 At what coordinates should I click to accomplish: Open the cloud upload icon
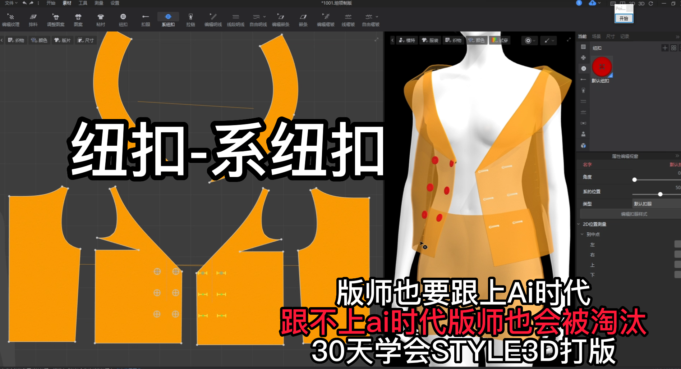pos(592,3)
